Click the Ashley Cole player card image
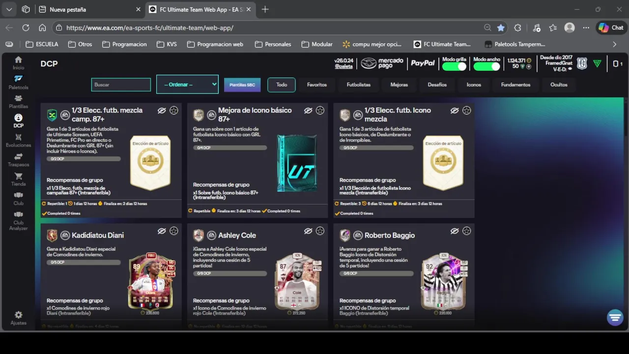 (297, 281)
